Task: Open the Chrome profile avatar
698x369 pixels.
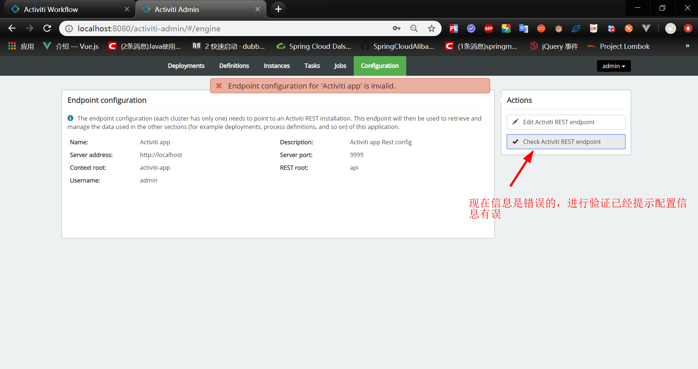Action: click(x=670, y=28)
